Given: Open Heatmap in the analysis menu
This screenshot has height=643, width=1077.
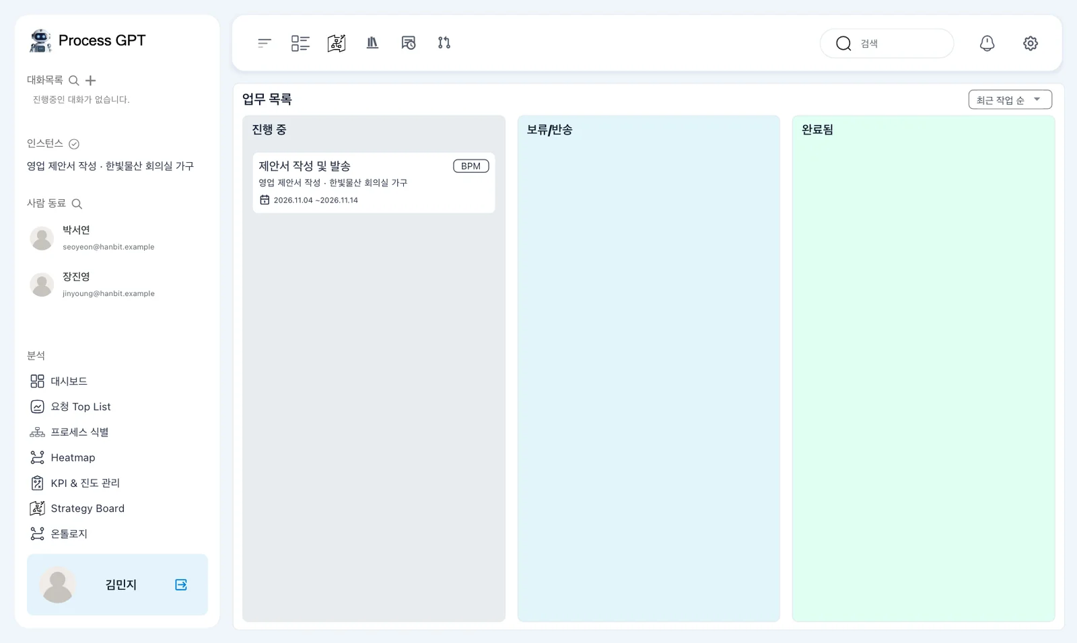Looking at the screenshot, I should click(x=63, y=457).
